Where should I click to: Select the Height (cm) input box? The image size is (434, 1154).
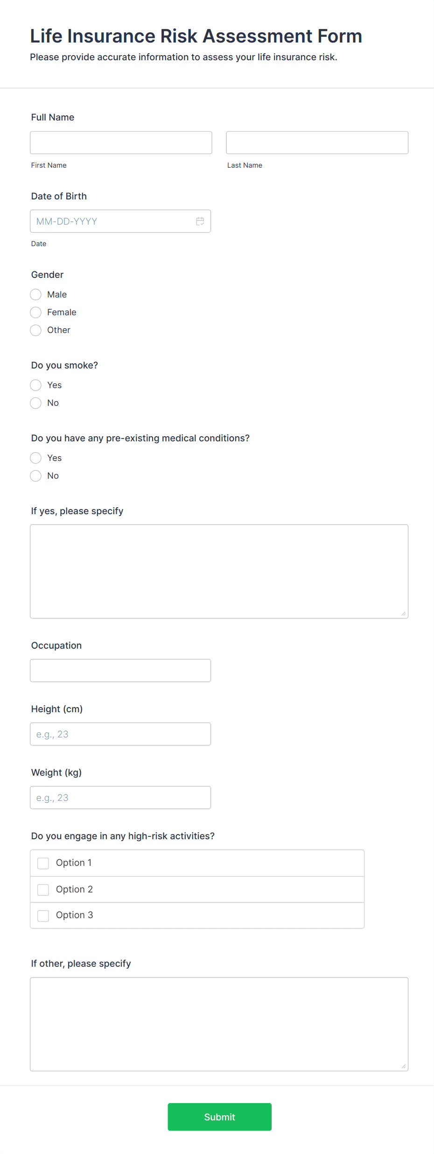point(120,734)
